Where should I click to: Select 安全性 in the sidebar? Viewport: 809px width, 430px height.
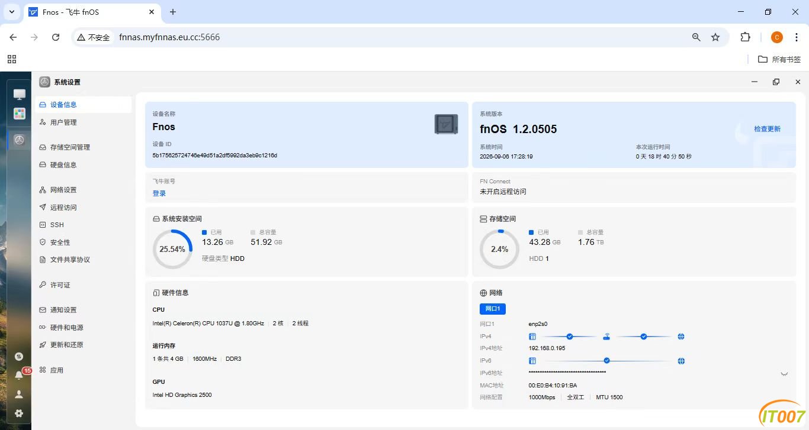(x=84, y=243)
